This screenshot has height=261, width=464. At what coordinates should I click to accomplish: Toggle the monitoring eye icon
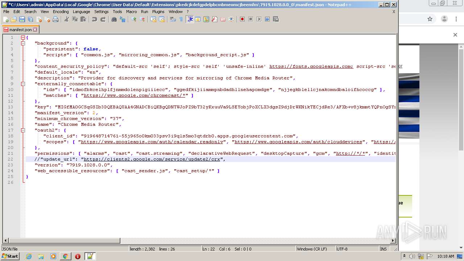[231, 19]
